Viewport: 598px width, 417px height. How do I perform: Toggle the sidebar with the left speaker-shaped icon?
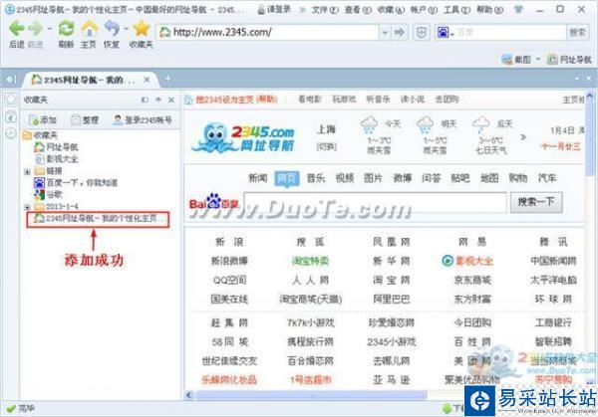10,80
